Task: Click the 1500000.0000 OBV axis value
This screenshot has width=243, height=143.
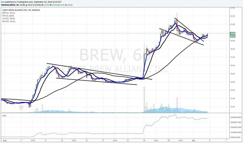Action: point(236,127)
